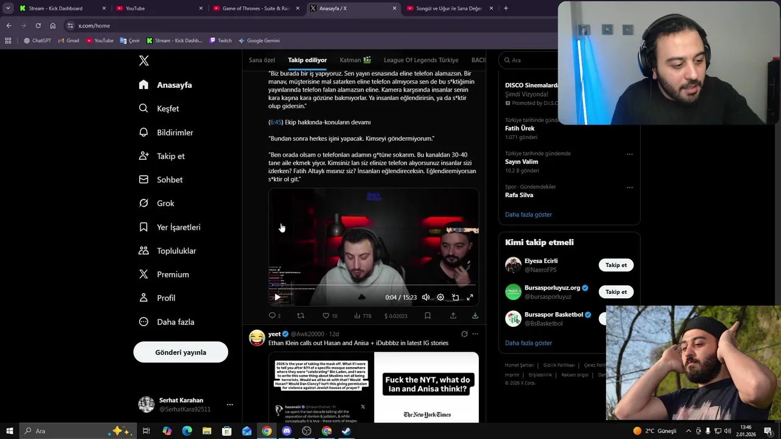
Task: Open OBS Studio from the taskbar
Action: [x=307, y=431]
